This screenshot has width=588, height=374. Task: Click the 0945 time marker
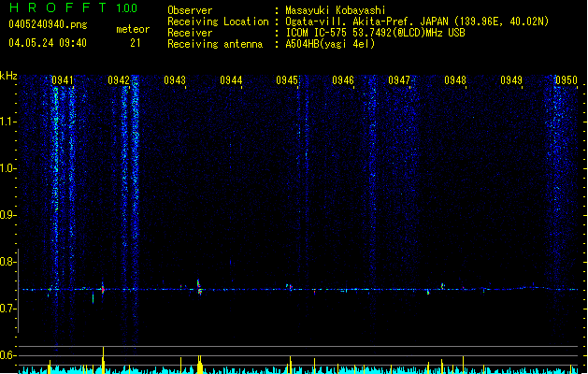(287, 80)
